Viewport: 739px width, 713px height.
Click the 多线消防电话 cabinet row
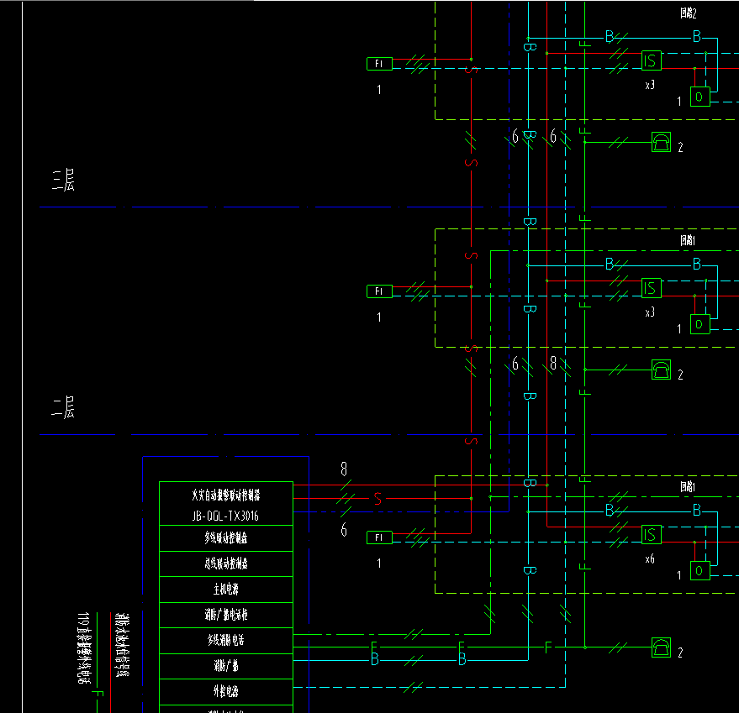tap(226, 641)
